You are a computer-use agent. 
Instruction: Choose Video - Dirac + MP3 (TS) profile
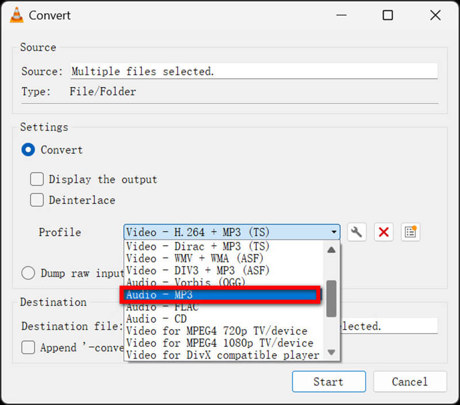225,246
